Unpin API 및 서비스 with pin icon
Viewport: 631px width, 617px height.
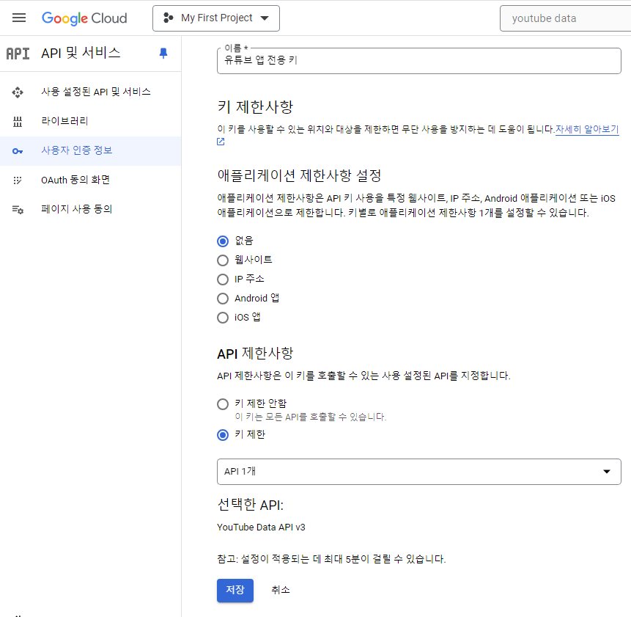163,53
